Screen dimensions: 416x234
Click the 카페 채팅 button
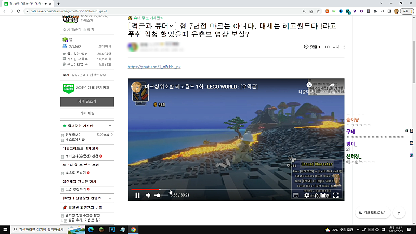coord(87,113)
